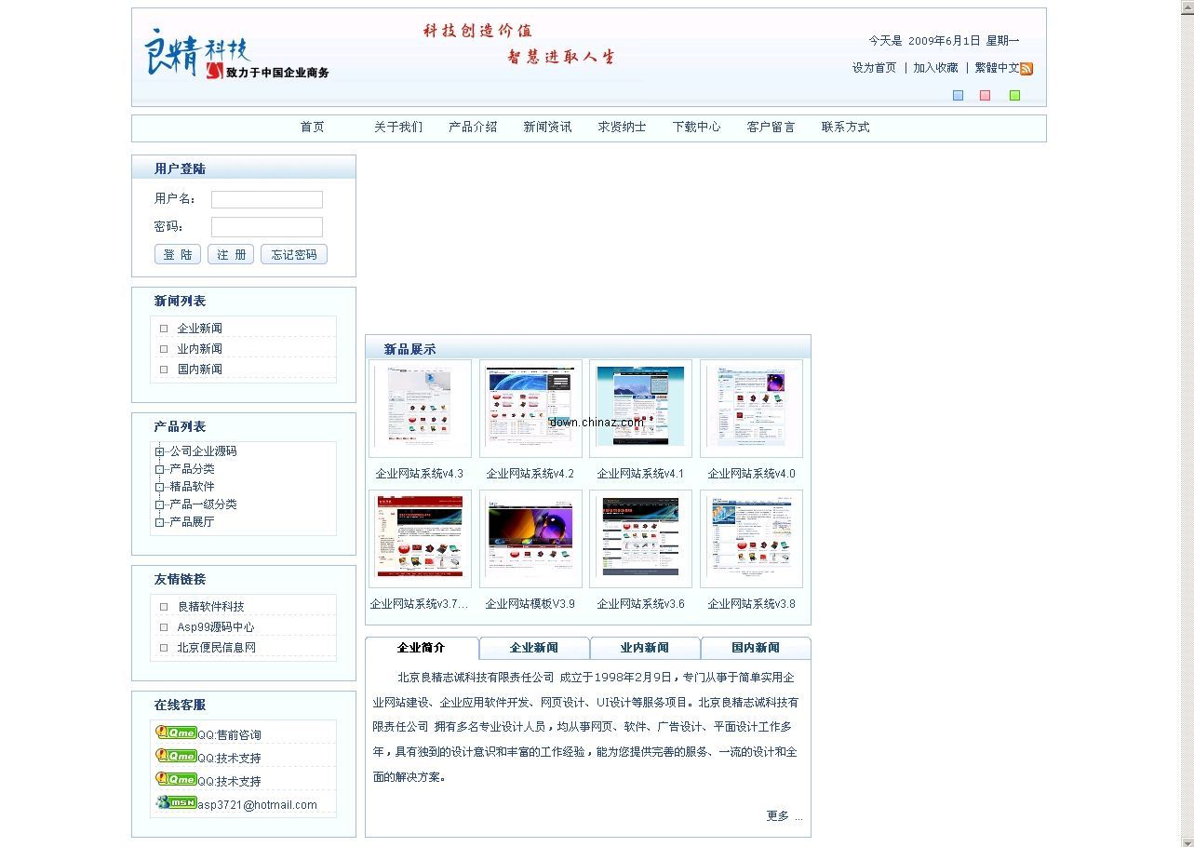Open the 企业网站系统v3.8 product thumbnail

pyautogui.click(x=751, y=539)
